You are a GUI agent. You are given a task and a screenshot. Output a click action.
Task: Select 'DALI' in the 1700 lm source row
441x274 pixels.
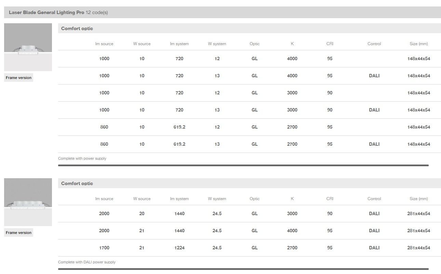(374, 248)
